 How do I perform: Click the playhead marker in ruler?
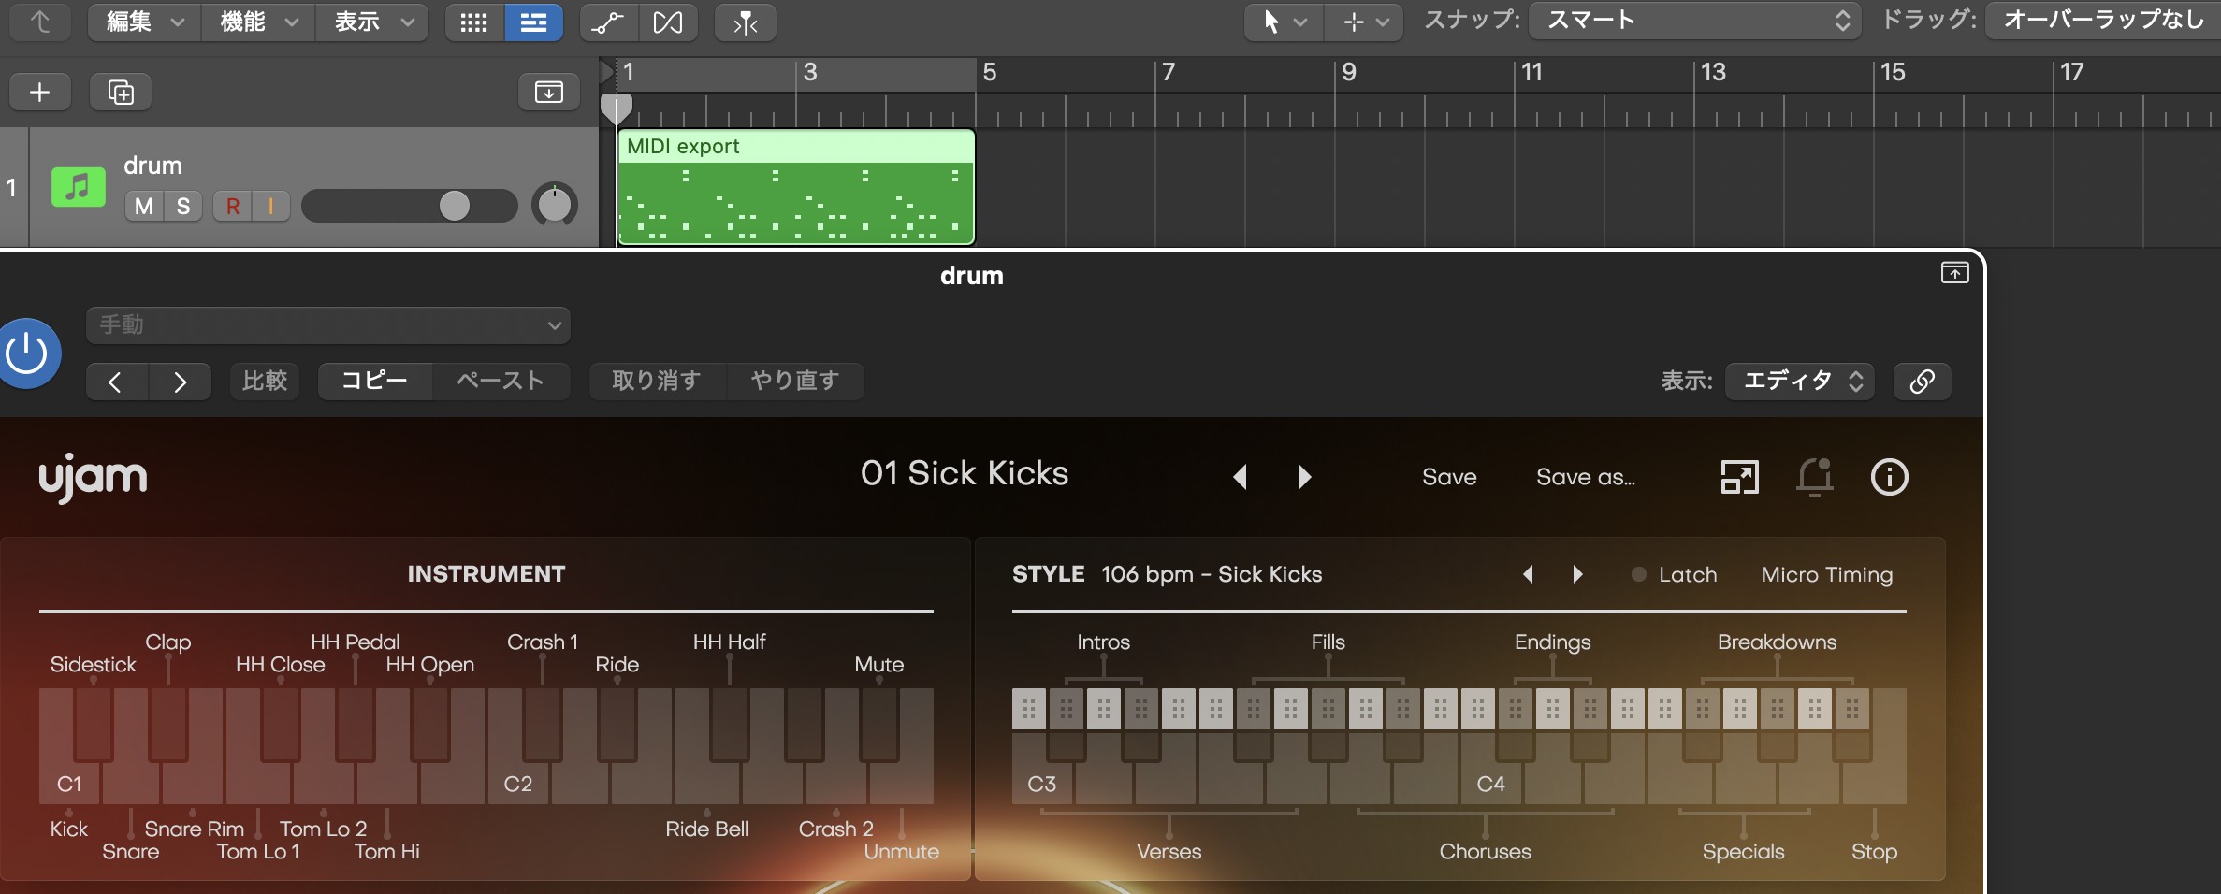(x=616, y=109)
